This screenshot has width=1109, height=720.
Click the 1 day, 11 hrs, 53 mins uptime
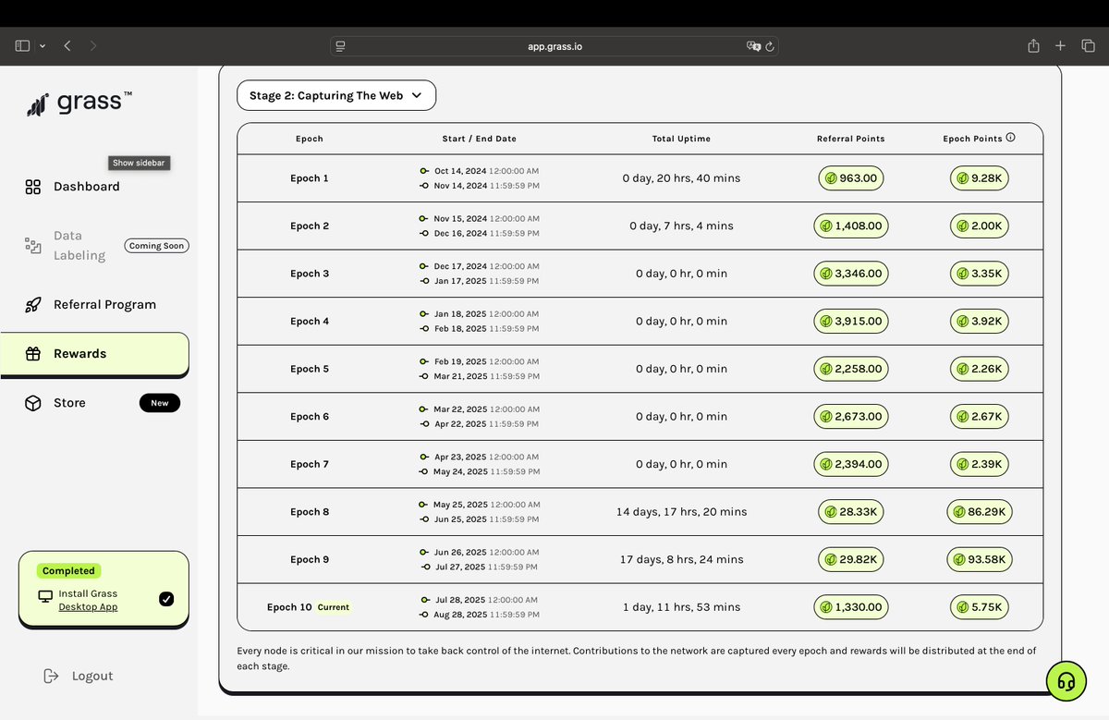[681, 607]
